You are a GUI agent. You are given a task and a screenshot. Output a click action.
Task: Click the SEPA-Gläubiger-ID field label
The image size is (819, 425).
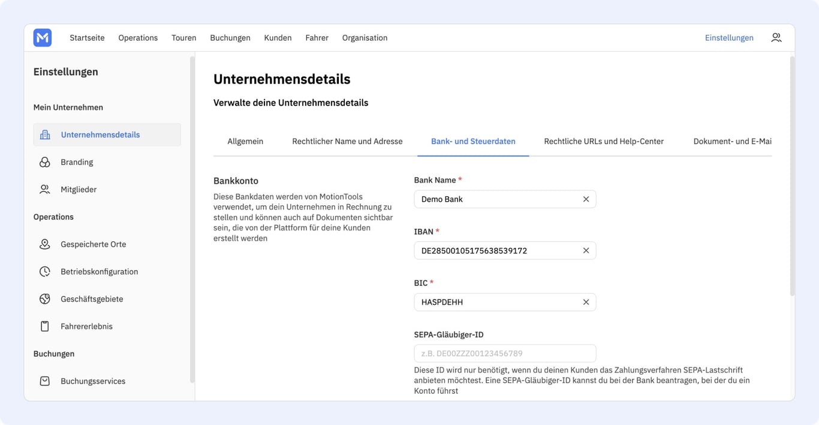coord(448,335)
